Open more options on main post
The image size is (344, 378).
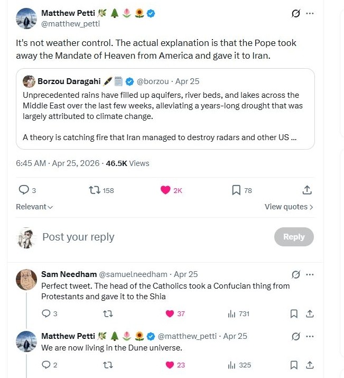310,14
